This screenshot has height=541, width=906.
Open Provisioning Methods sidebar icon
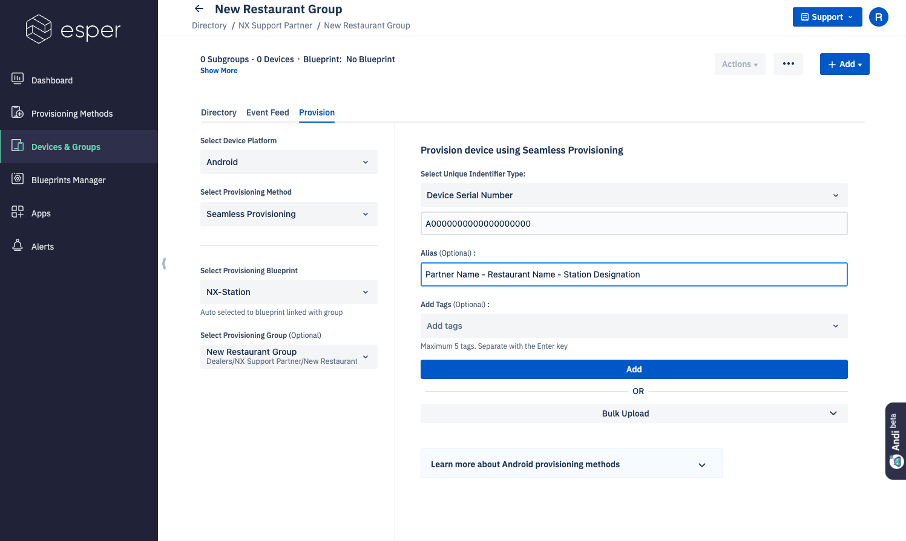(x=18, y=112)
